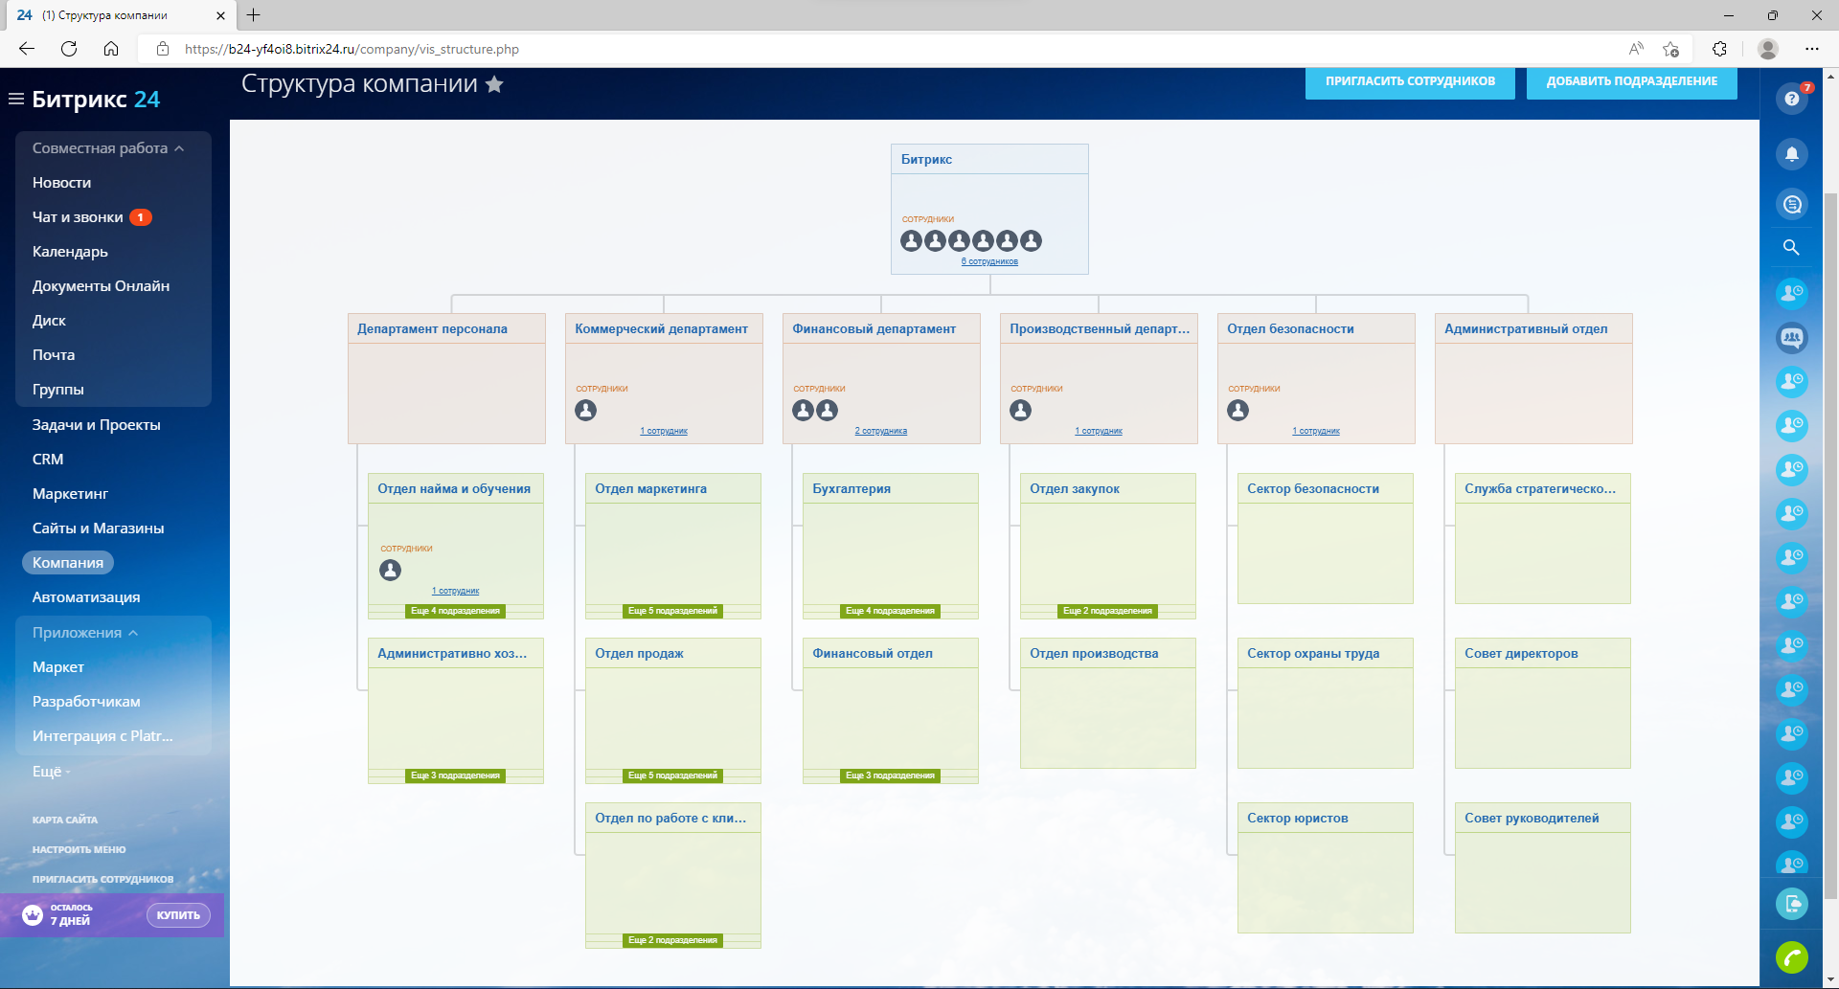Viewport: 1839px width, 989px height.
Task: Click the Департамент персонала title
Action: (433, 329)
